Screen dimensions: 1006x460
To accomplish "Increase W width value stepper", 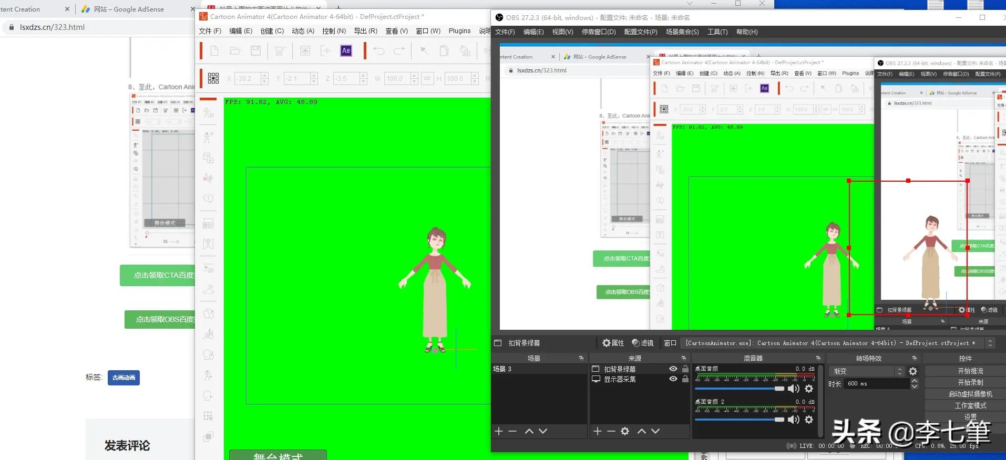I will [414, 76].
